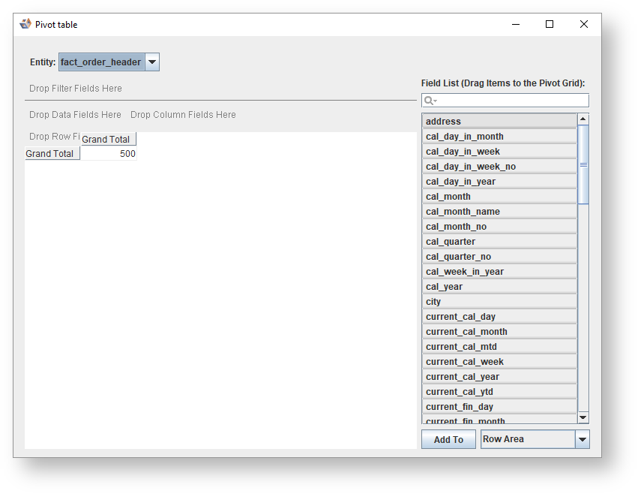Open the Entity dropdown arrow
Viewport: 638px width, 494px height.
(x=151, y=62)
